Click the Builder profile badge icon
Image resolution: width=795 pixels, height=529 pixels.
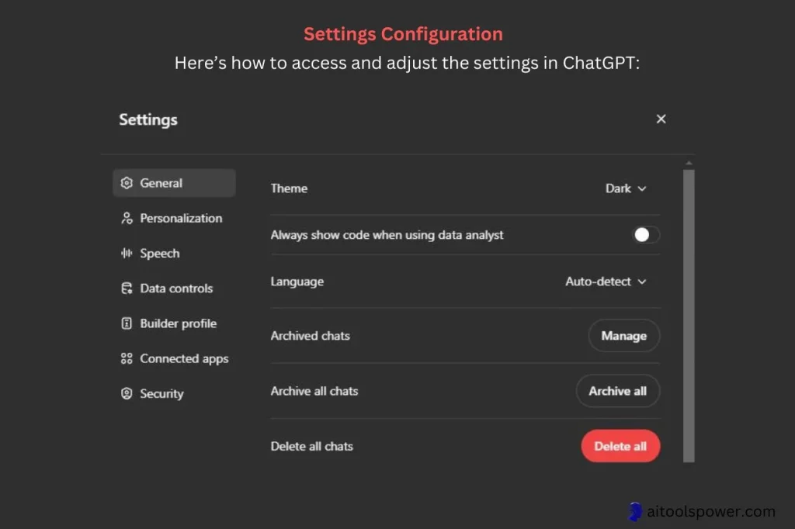[x=127, y=323]
